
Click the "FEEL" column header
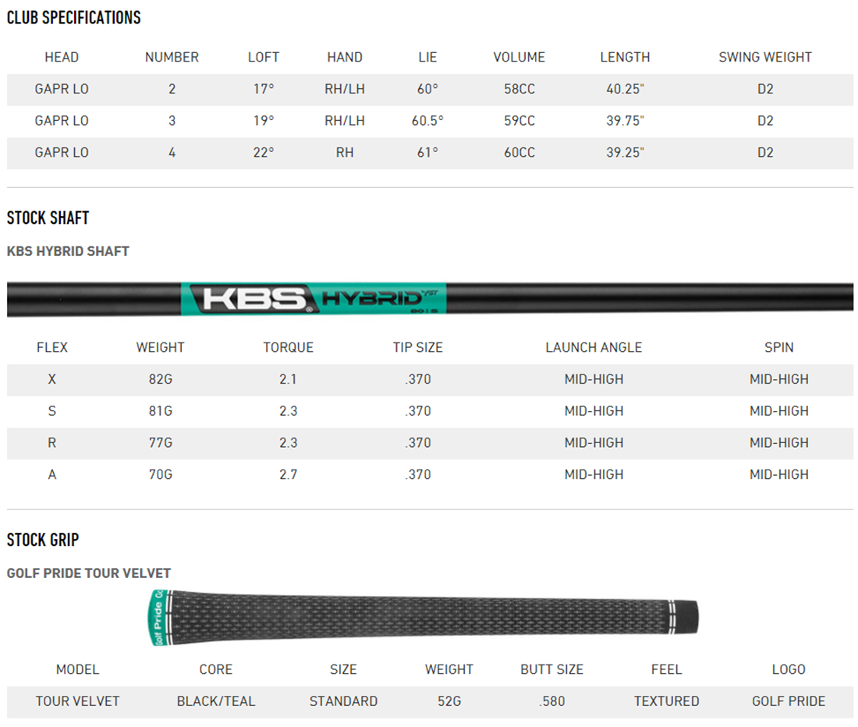click(x=666, y=670)
